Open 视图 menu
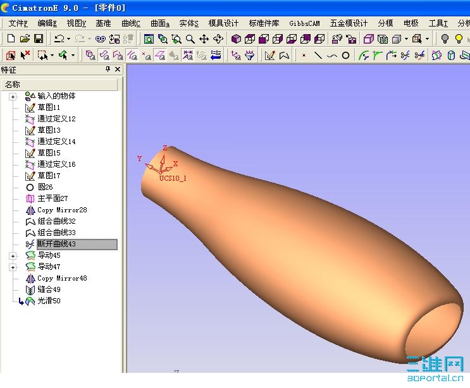This screenshot has height=388, width=470. pyautogui.click(x=76, y=23)
